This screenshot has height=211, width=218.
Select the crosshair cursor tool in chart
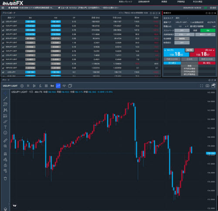[5, 93]
